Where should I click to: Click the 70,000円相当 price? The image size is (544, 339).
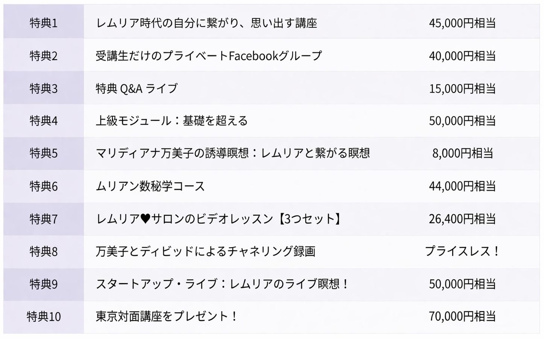(462, 316)
